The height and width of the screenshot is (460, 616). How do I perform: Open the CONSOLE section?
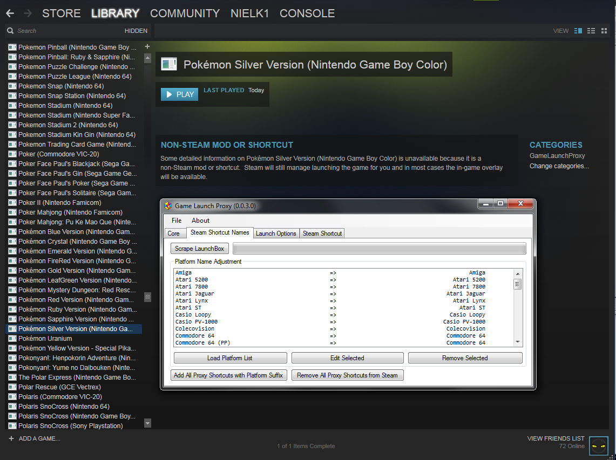coord(307,13)
